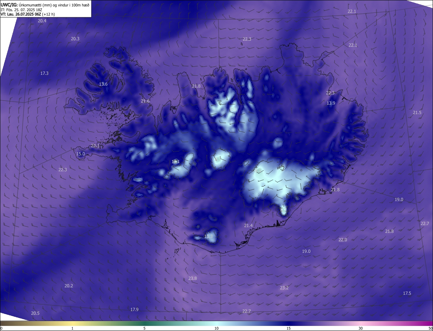Pick the 21.4 value label

(x=248, y=226)
